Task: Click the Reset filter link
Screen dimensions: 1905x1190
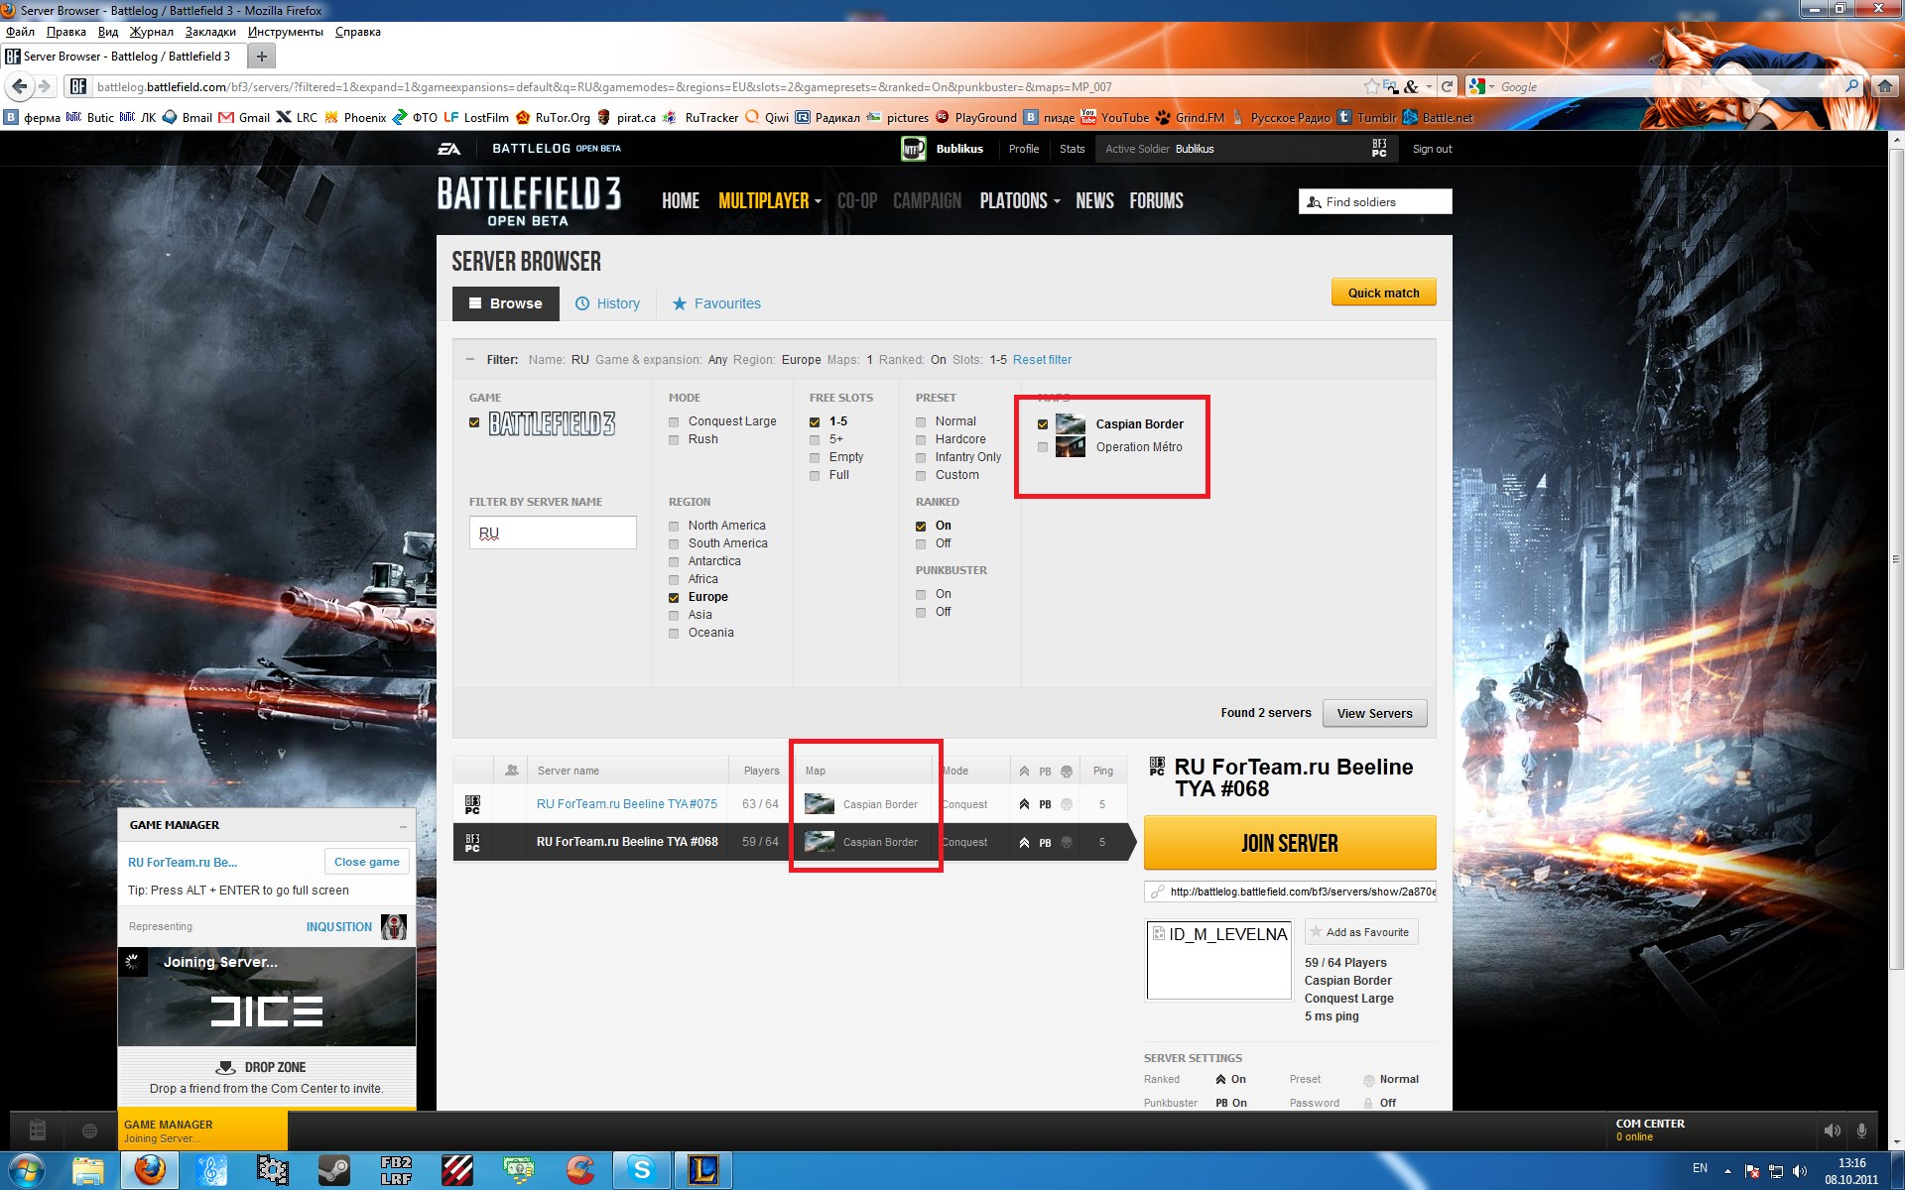Action: point(1042,360)
